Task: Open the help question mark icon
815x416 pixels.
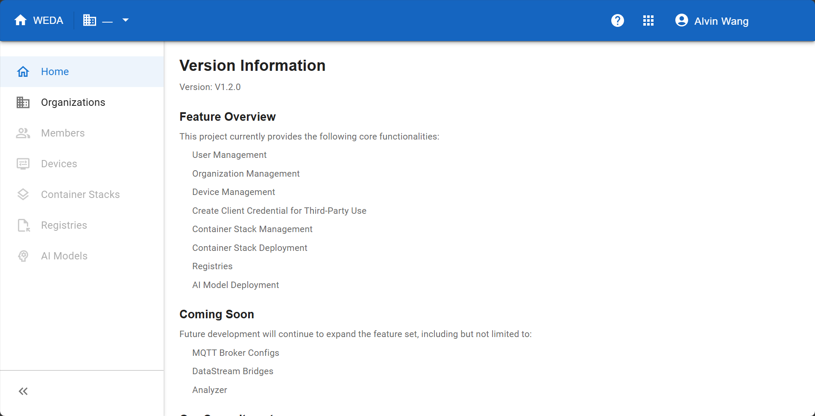Action: [x=618, y=20]
